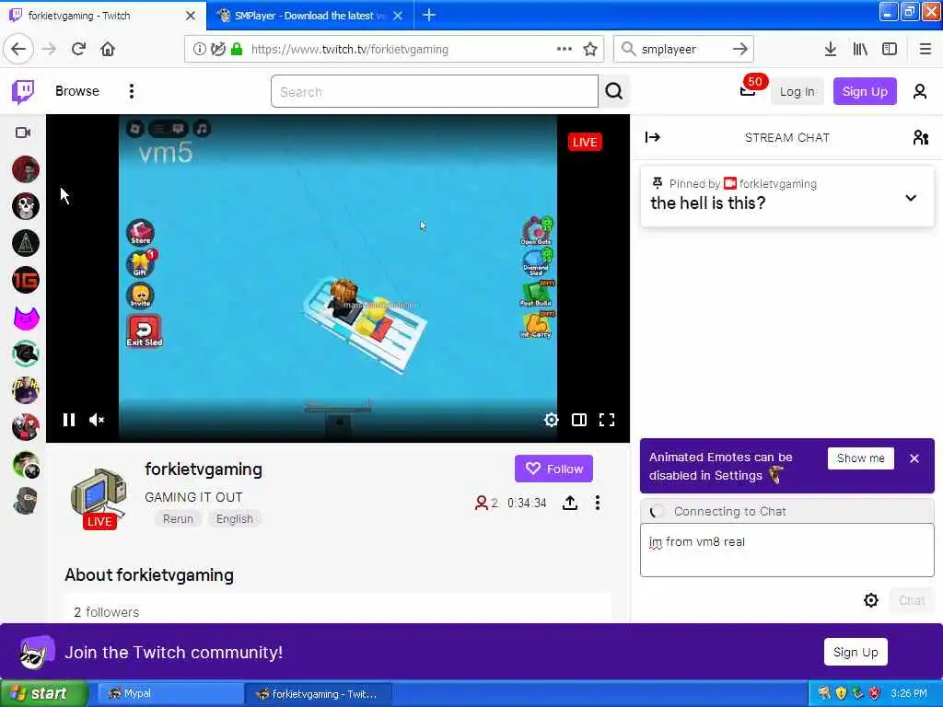
Task: Open the browser hamburger menu
Action: (926, 50)
